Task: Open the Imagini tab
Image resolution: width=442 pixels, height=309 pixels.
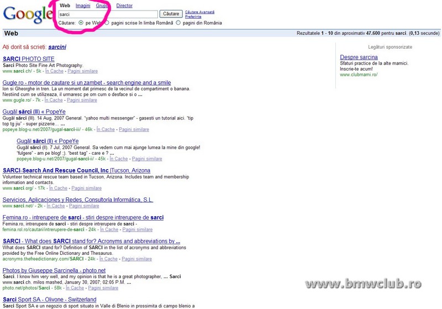Action: [x=83, y=6]
